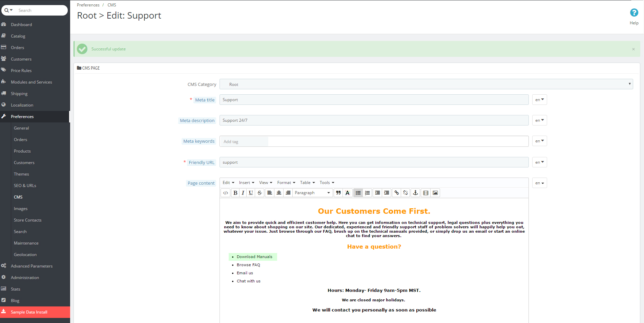Decrease indent in editor

[377, 193]
